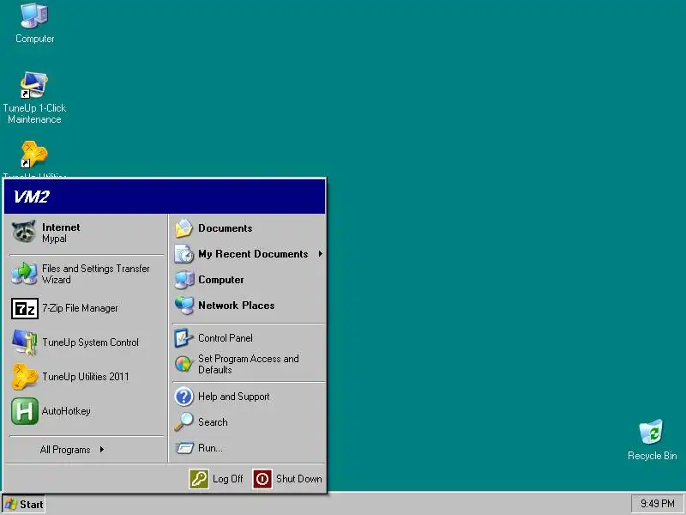
Task: Click the green AutoHotkey H icon
Action: 25,411
